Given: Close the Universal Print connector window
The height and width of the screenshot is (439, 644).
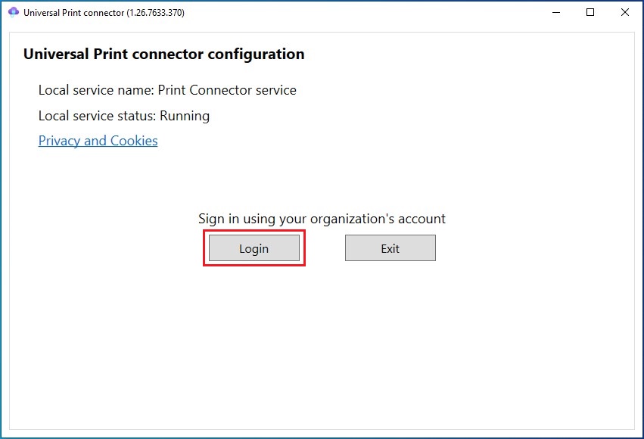Looking at the screenshot, I should coord(625,12).
